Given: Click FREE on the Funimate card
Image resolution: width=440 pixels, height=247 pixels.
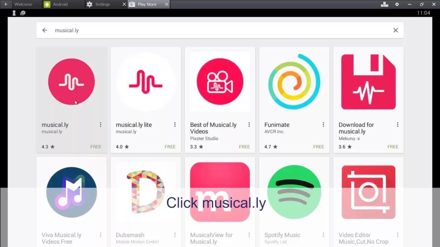Looking at the screenshot, I should pyautogui.click(x=319, y=146).
